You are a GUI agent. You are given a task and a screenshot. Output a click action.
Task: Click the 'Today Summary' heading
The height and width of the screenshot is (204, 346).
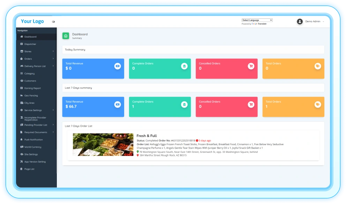75,49
